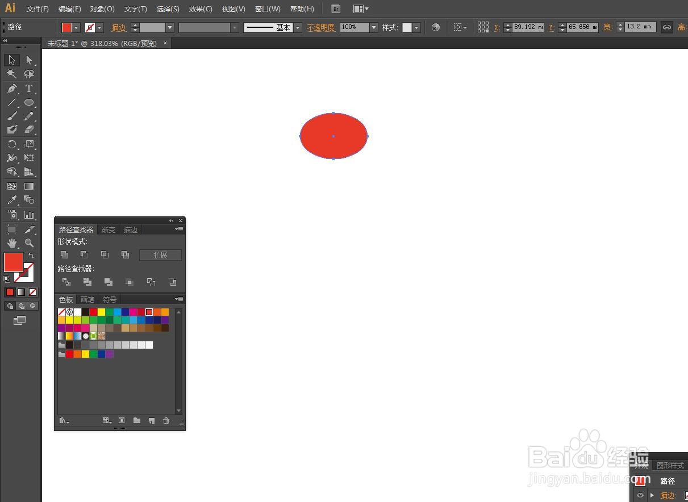The height and width of the screenshot is (502, 688).
Task: Select the Type tool
Action: (29, 89)
